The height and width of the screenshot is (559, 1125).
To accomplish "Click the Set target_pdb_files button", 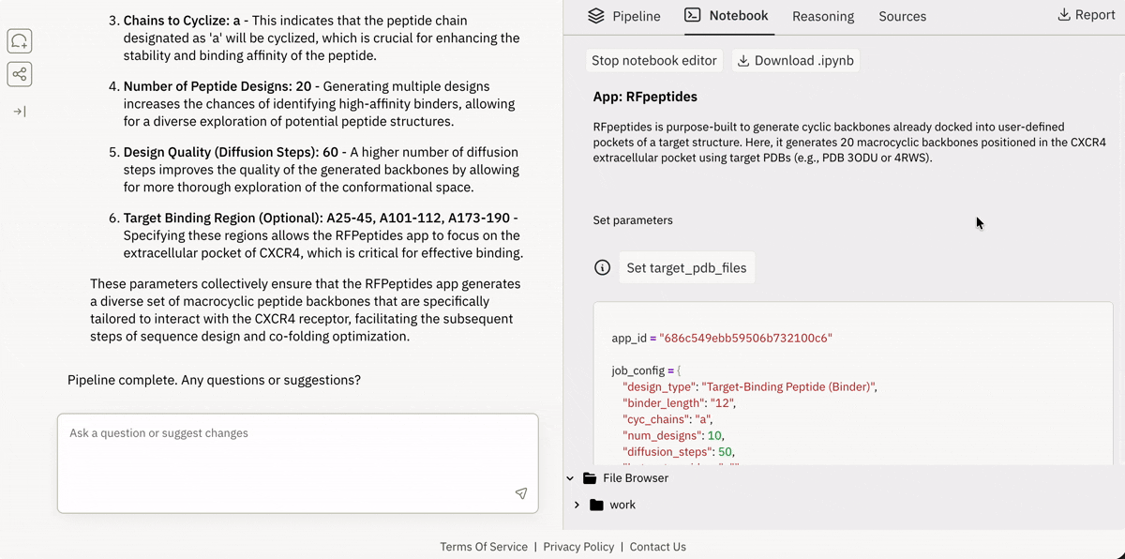I will pos(686,267).
